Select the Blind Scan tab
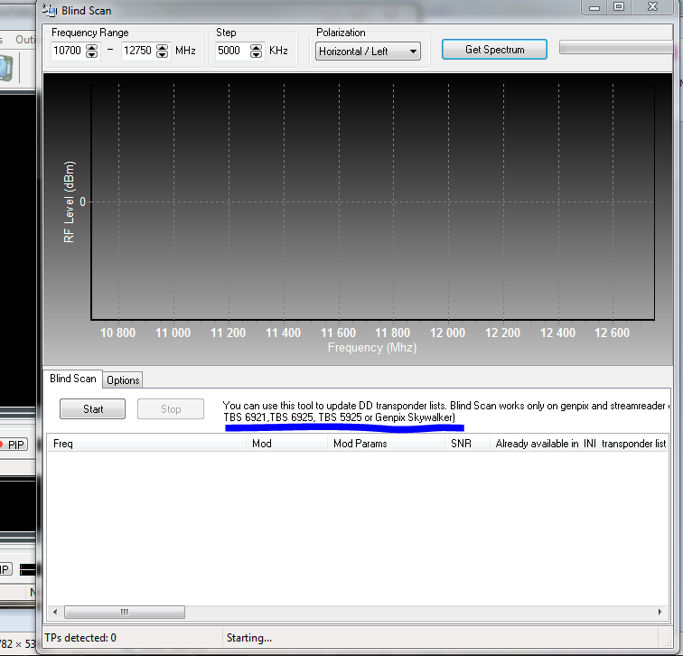The height and width of the screenshot is (656, 683). [72, 380]
